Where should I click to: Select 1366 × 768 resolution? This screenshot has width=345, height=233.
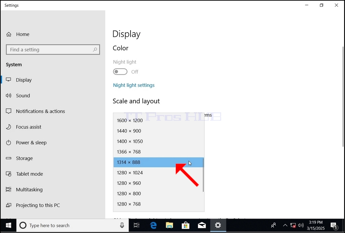[158, 152]
